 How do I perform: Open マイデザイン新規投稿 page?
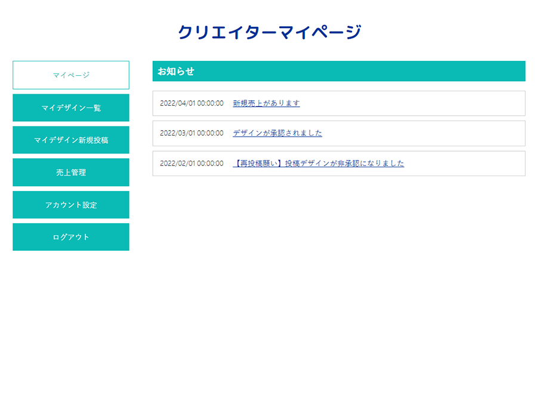70,140
